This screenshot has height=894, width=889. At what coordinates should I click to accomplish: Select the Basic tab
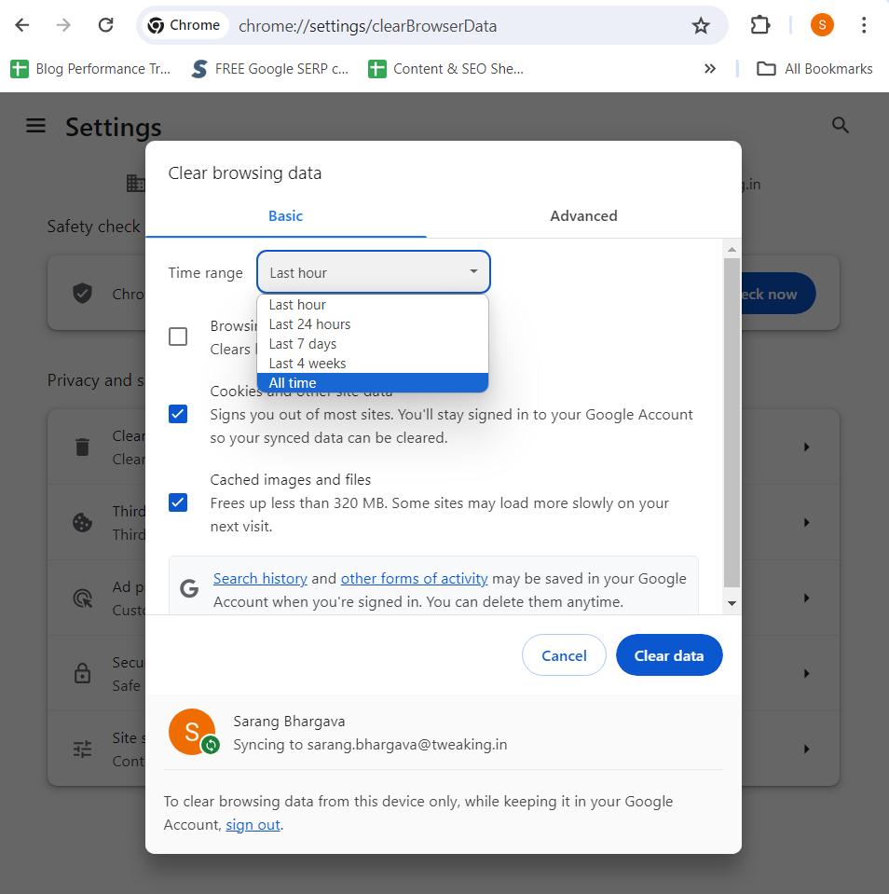pos(285,215)
